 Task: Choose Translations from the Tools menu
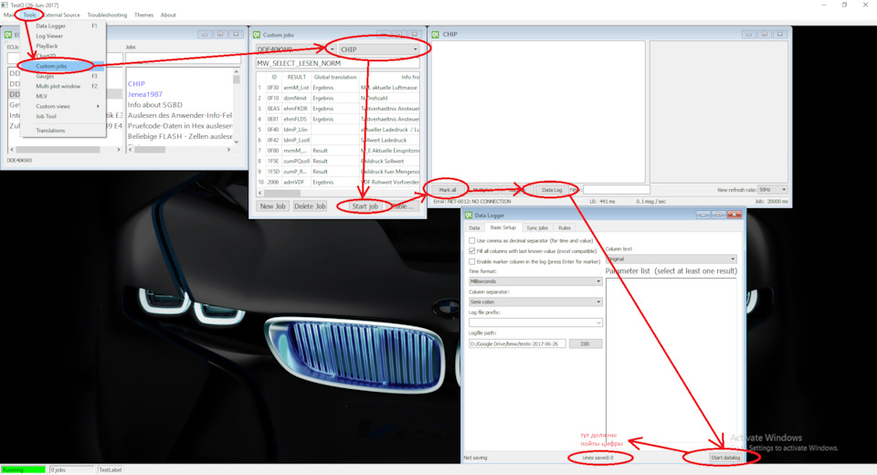click(x=63, y=131)
